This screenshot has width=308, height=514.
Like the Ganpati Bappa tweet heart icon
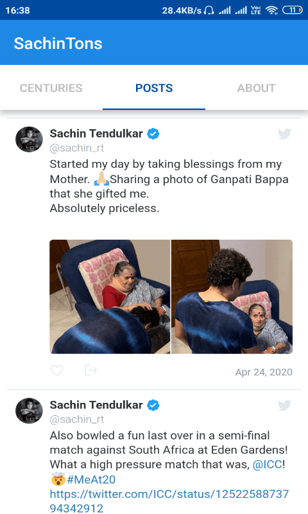point(57,371)
